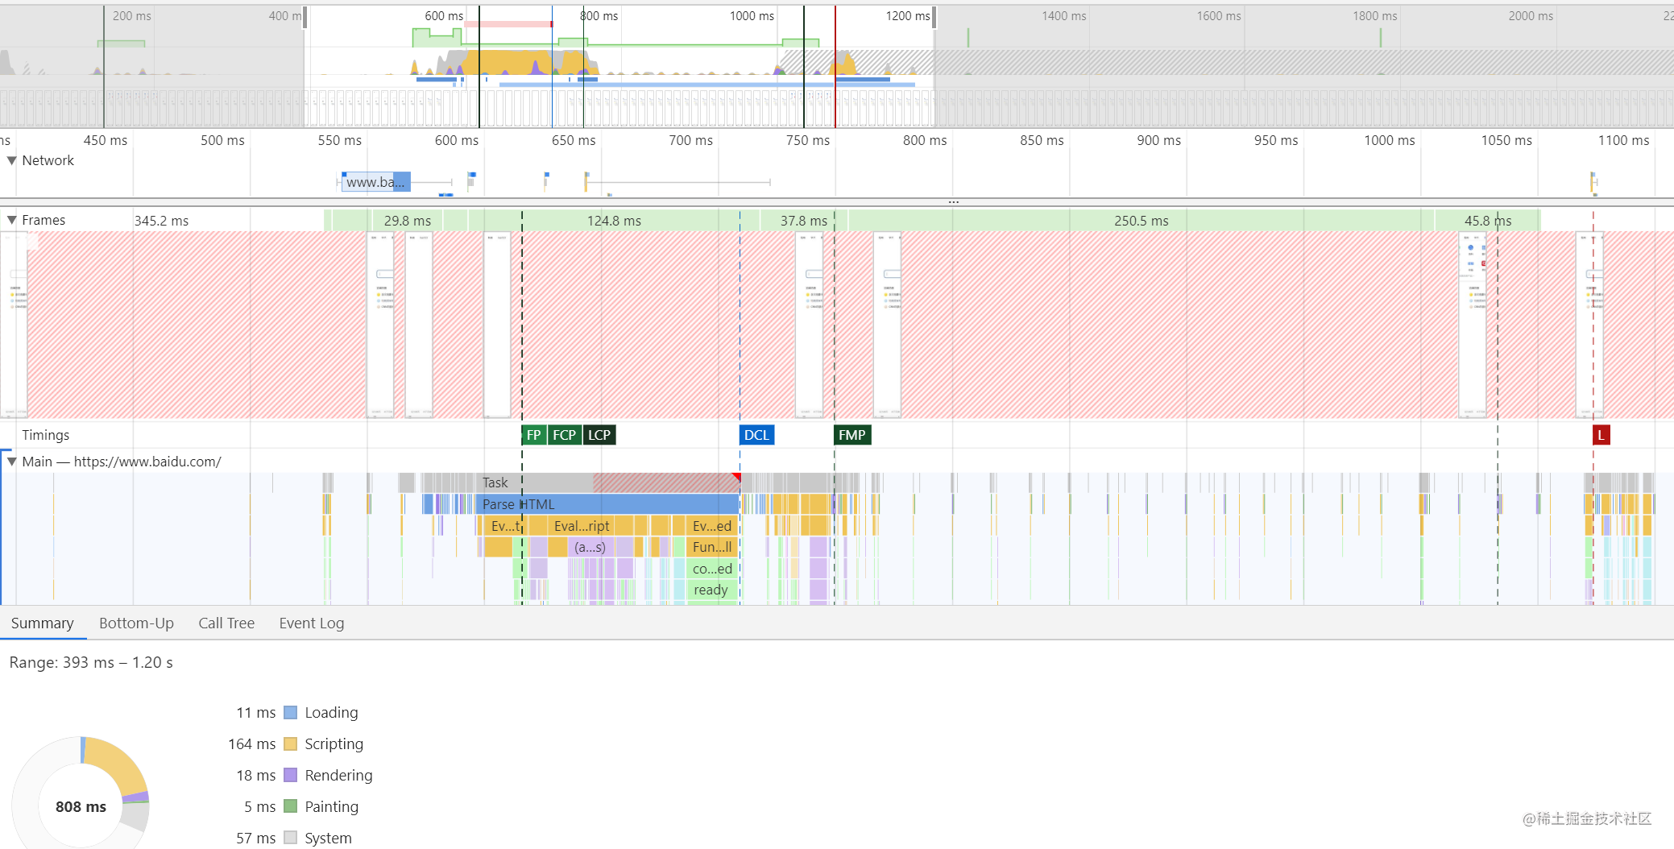Select the Parse HTML event bar

coord(608,504)
